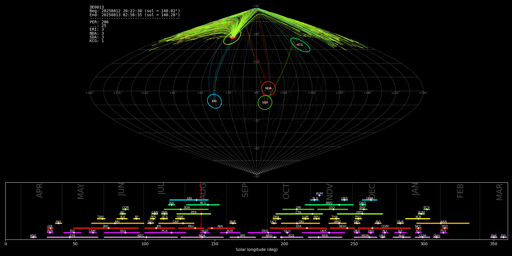Click the EVI shower marker
512x256 pixels.
coord(503,237)
